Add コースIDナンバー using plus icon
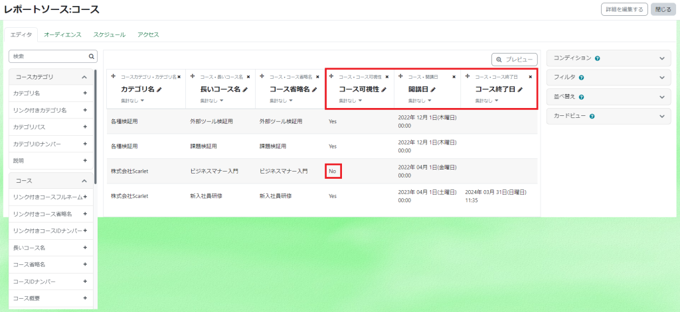680x312 pixels. (x=85, y=282)
